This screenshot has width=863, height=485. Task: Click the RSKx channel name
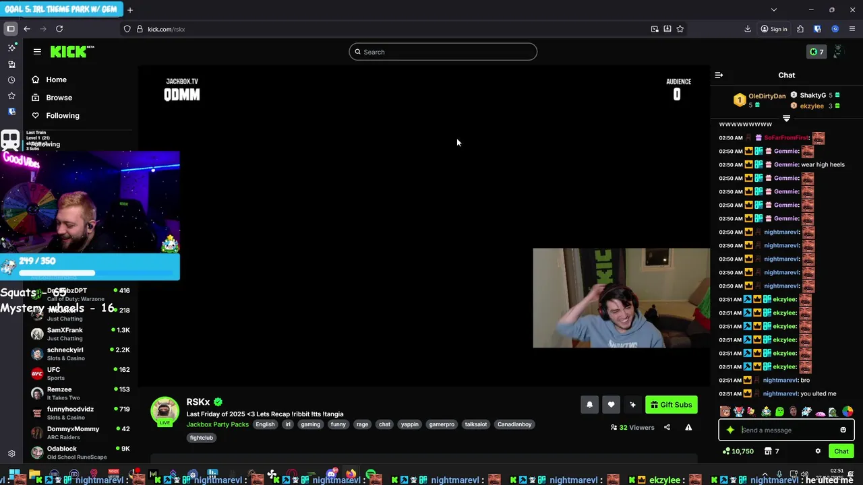pos(198,402)
